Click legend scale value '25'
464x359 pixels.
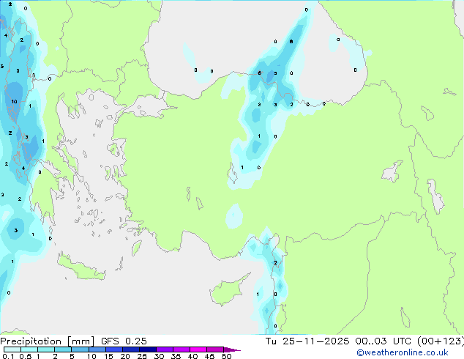pos(142,356)
